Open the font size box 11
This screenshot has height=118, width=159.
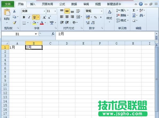pos(51,11)
